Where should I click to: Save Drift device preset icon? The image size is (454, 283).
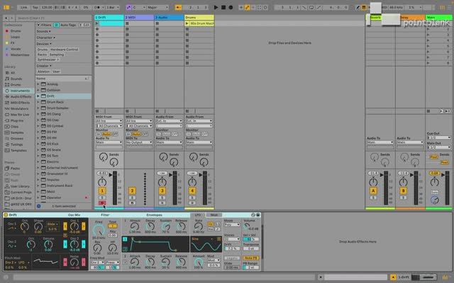pyautogui.click(x=258, y=215)
